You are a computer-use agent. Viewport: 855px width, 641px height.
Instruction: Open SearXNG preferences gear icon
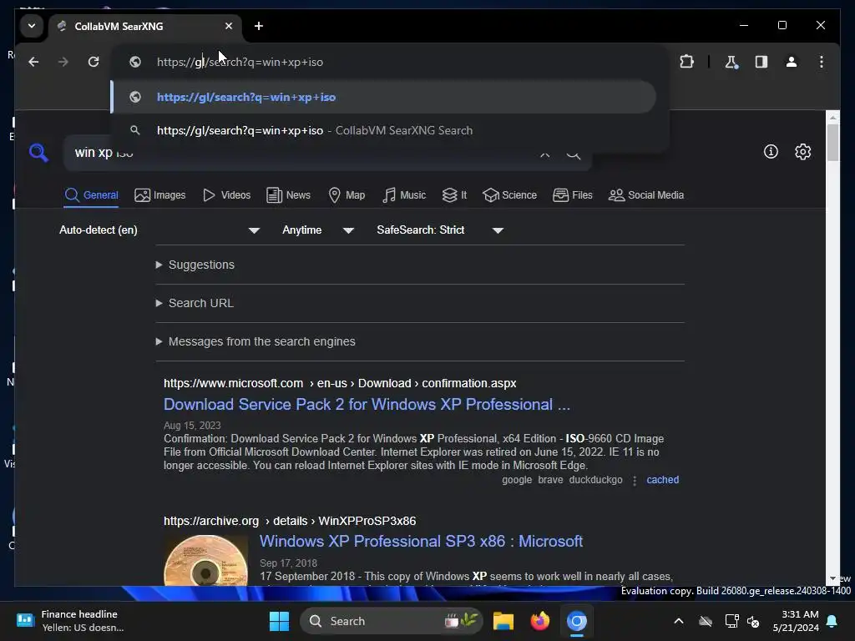pyautogui.click(x=802, y=152)
